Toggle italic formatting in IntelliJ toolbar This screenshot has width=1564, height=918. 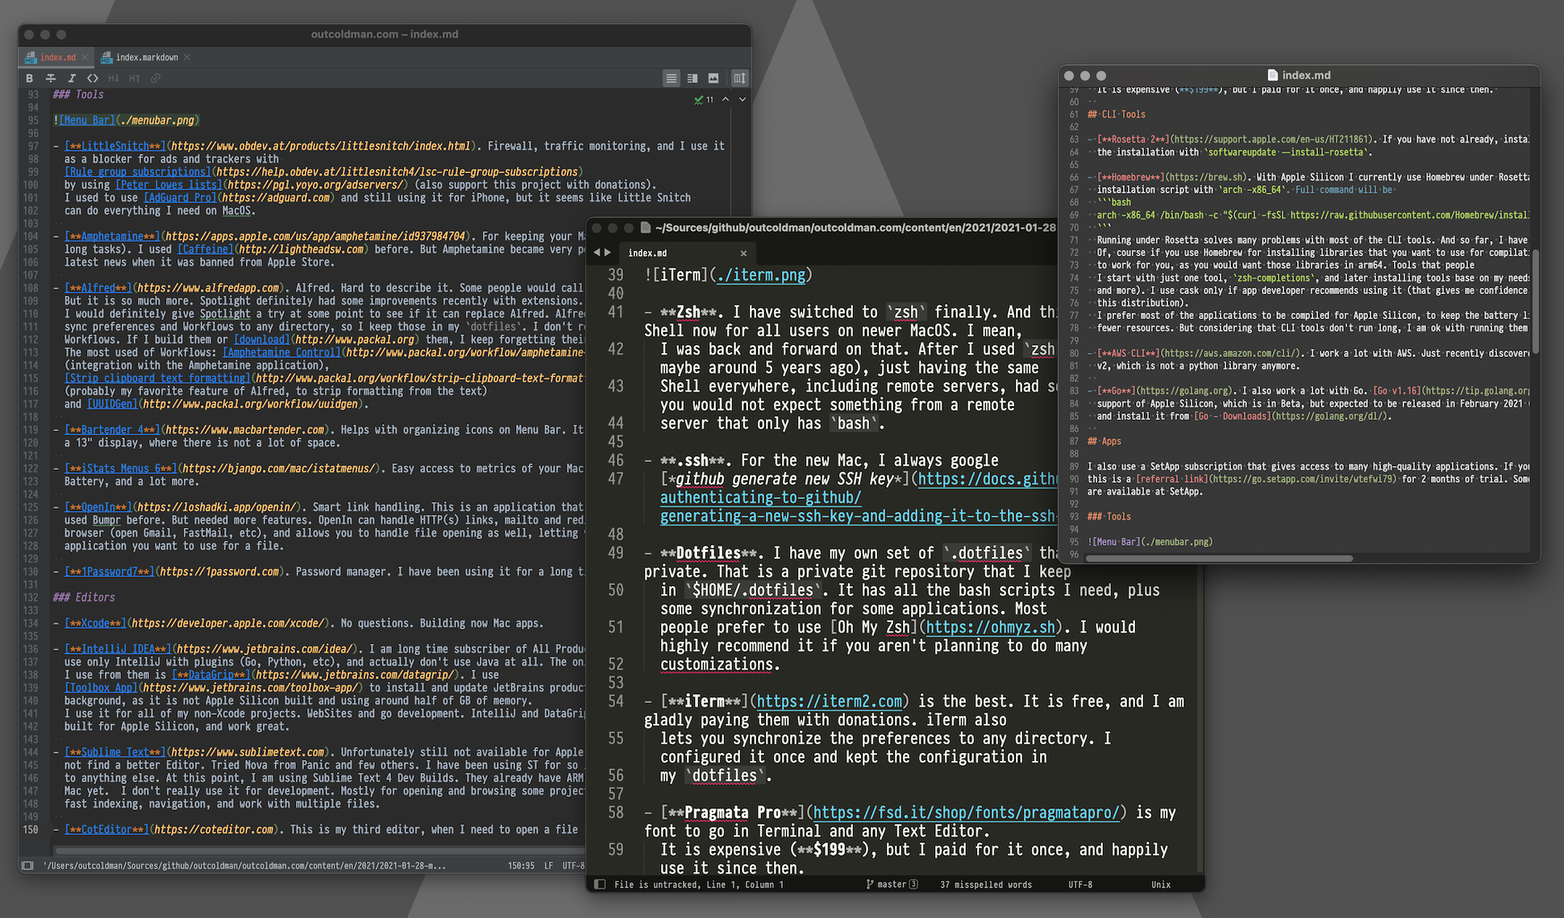click(x=72, y=78)
